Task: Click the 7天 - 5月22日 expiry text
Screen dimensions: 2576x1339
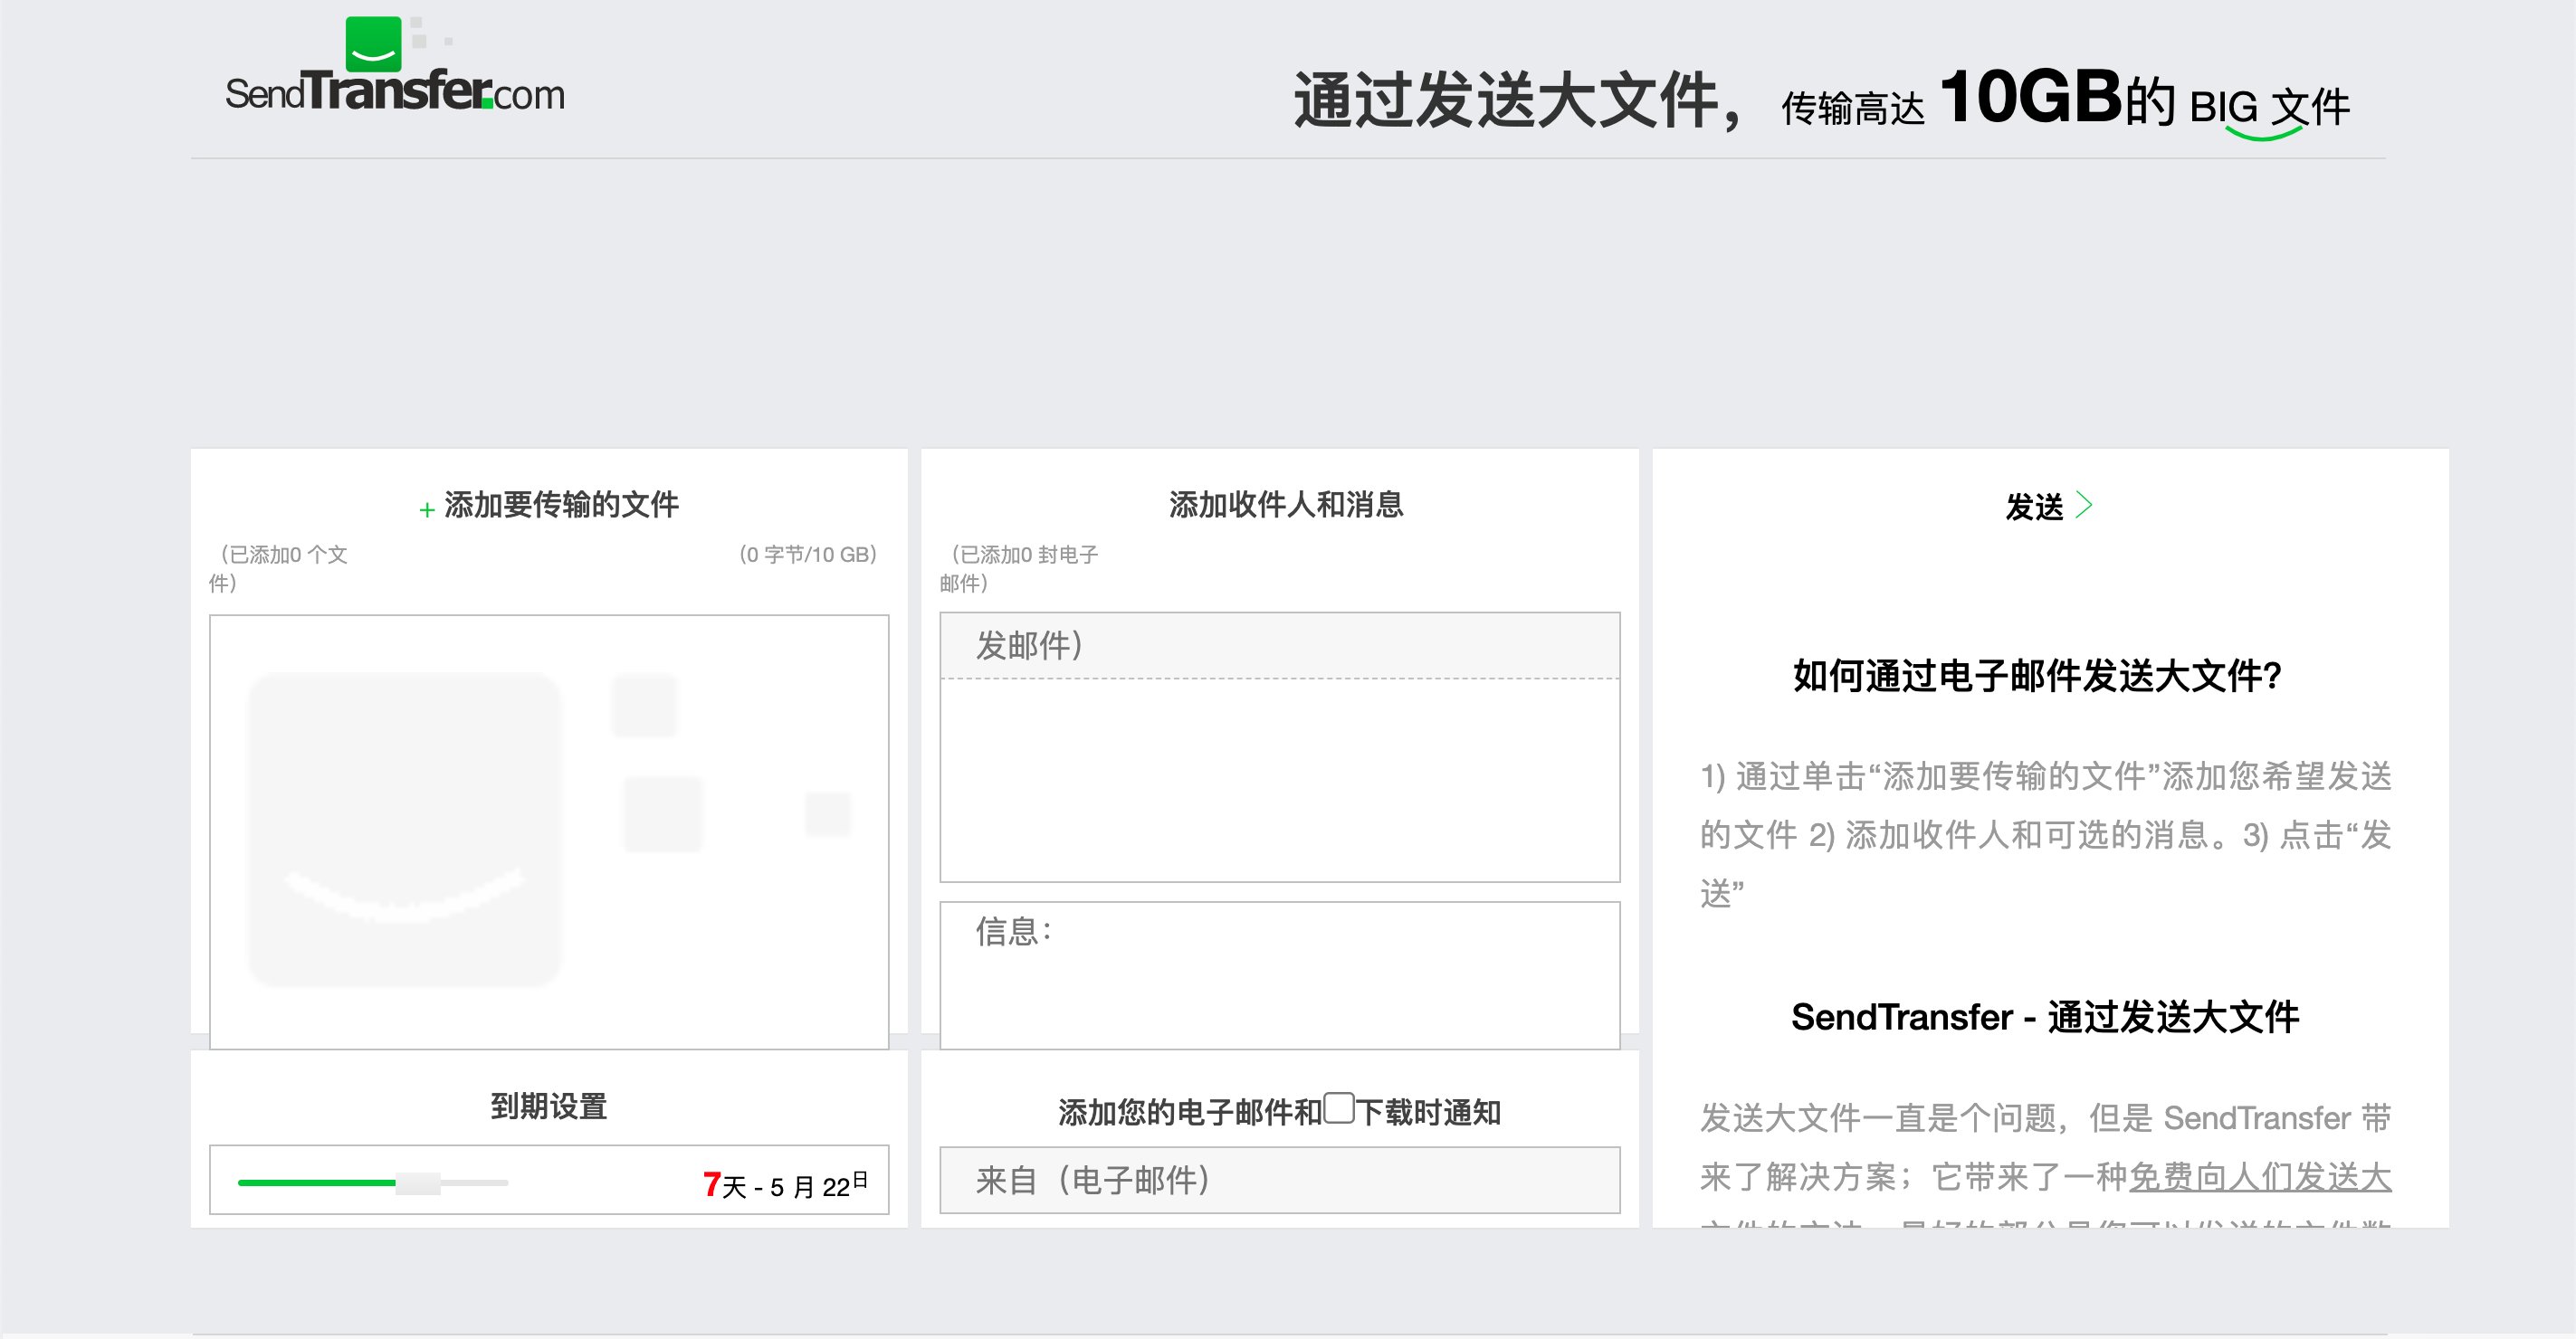Action: point(786,1184)
